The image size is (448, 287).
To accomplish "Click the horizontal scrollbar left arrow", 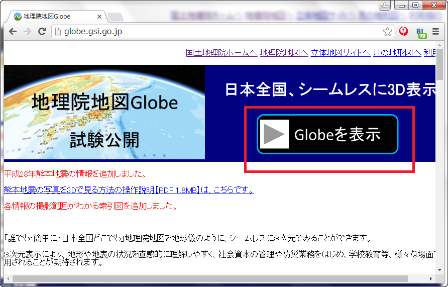I will tap(8, 278).
